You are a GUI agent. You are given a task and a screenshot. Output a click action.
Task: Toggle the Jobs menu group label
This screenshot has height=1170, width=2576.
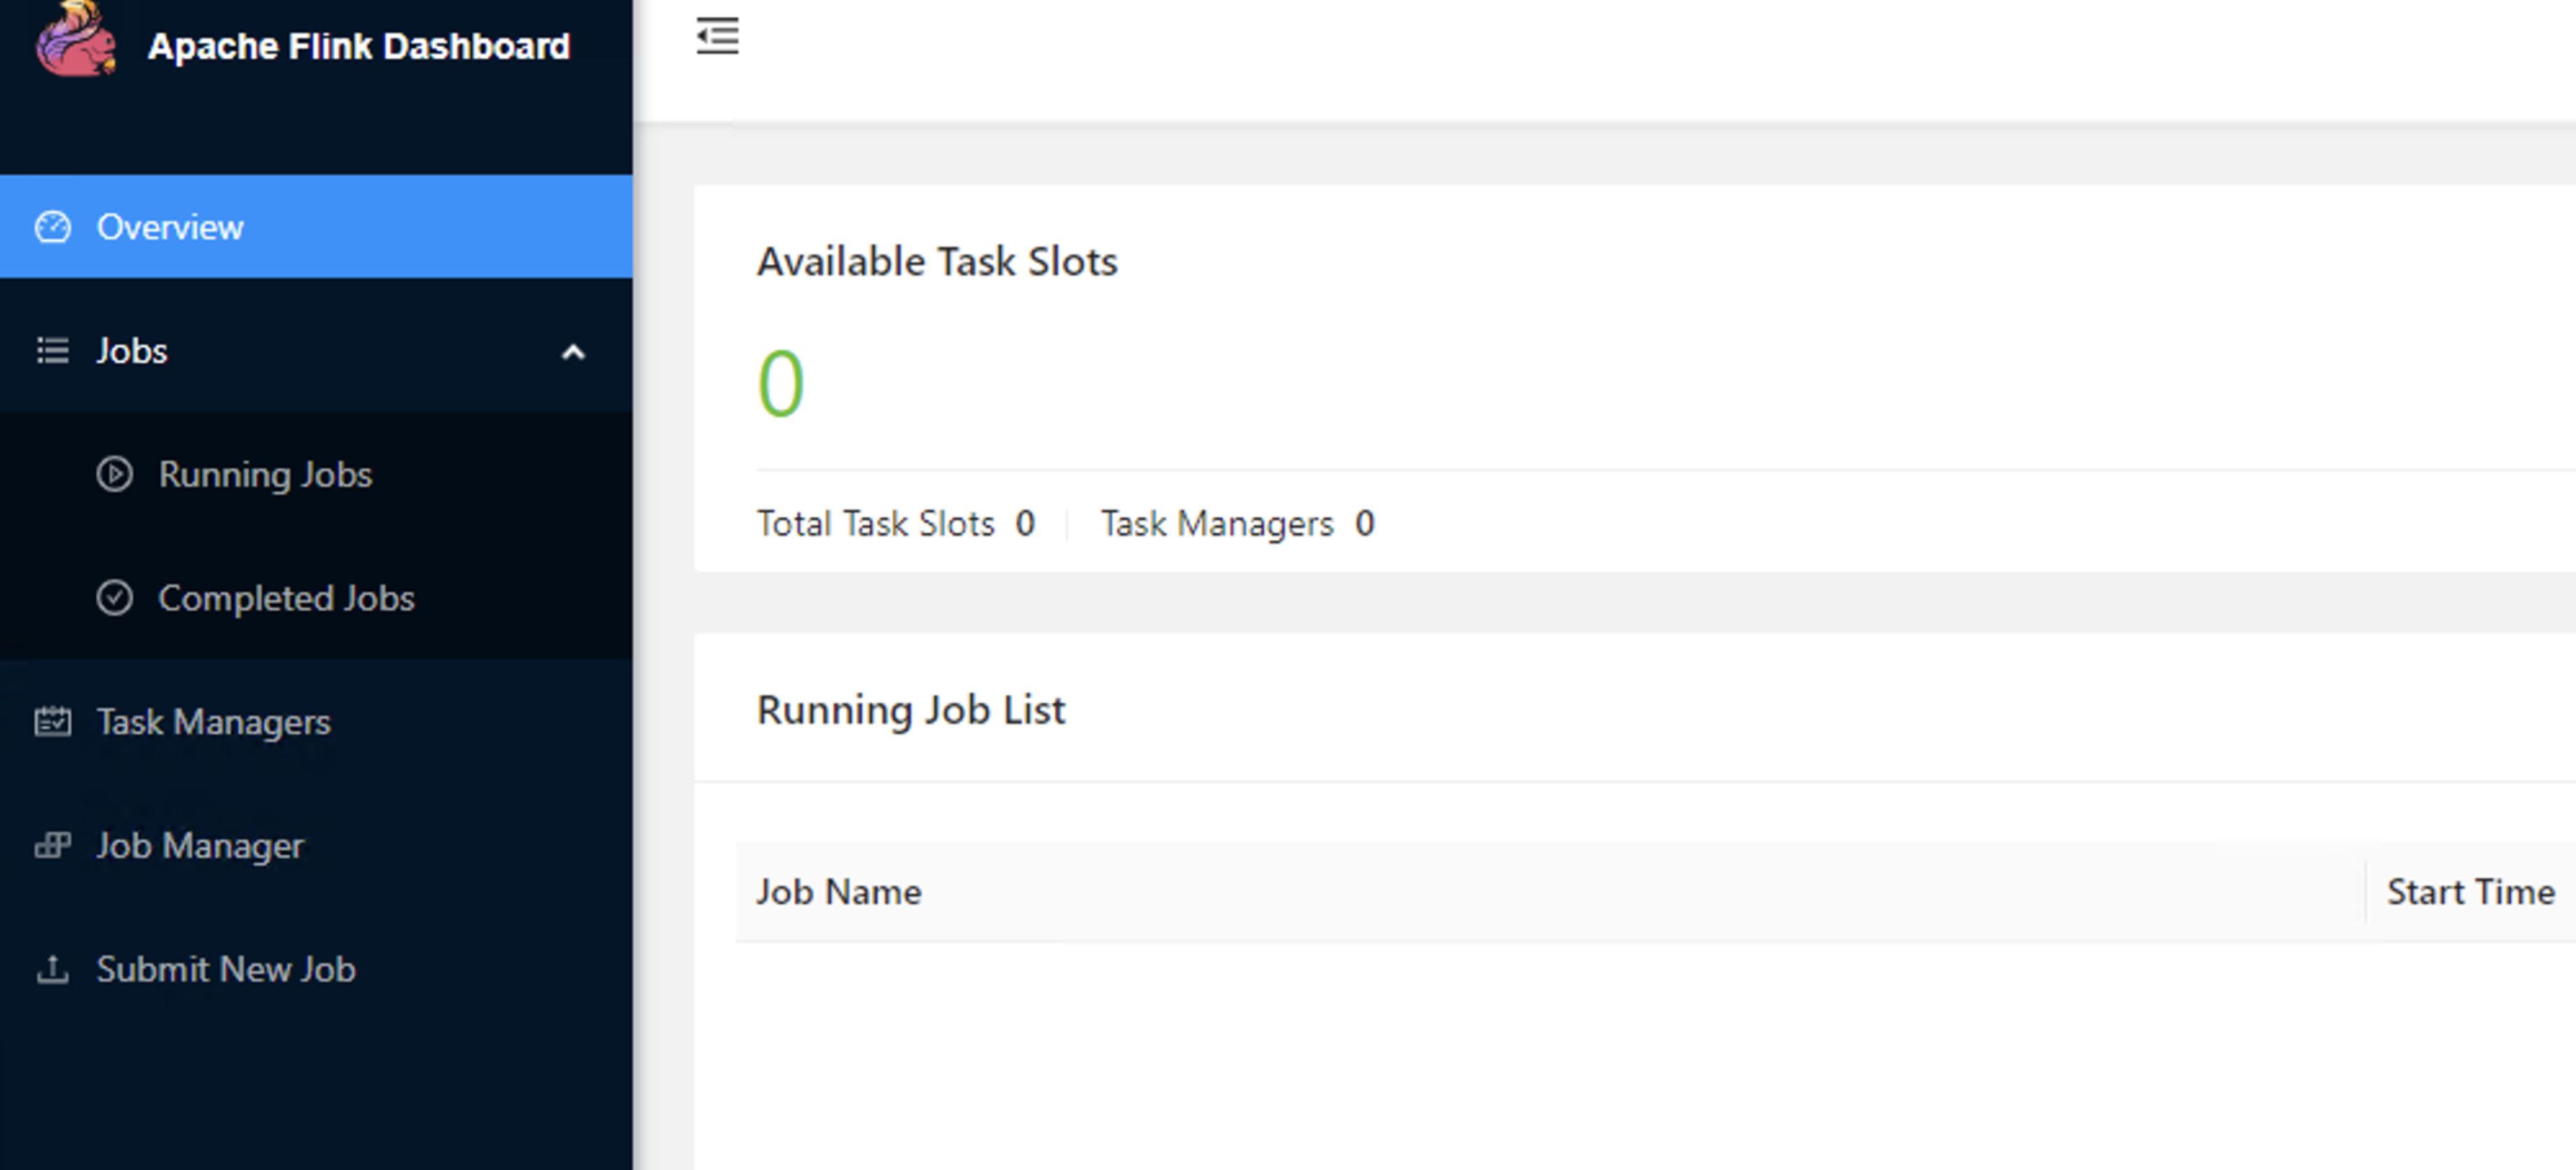[x=132, y=351]
